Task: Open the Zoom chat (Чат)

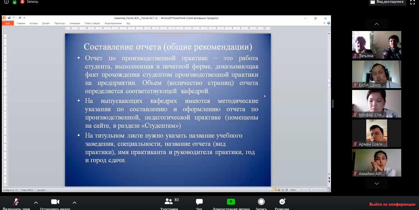Action: coord(199,202)
